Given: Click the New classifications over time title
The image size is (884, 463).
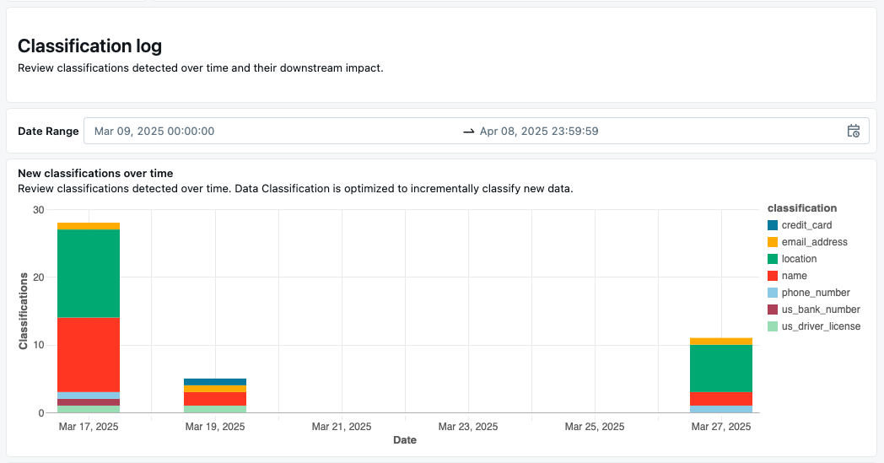Looking at the screenshot, I should click(x=95, y=173).
